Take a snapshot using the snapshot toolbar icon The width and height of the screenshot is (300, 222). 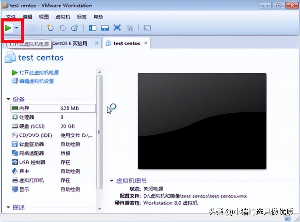tap(50, 28)
